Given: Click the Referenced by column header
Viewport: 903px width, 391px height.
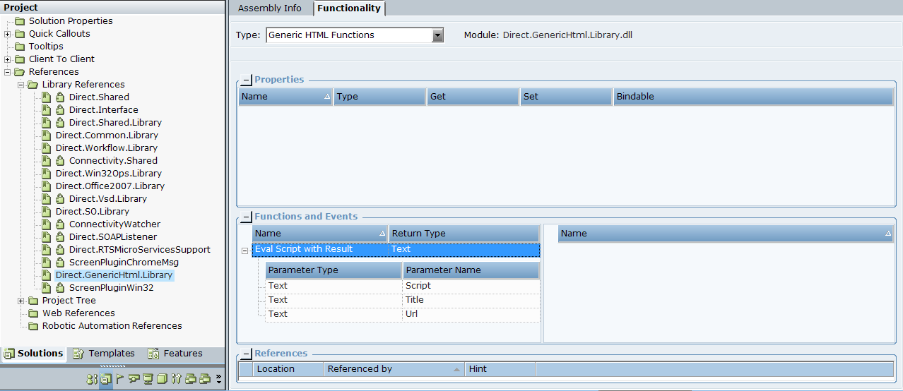Looking at the screenshot, I should 393,369.
